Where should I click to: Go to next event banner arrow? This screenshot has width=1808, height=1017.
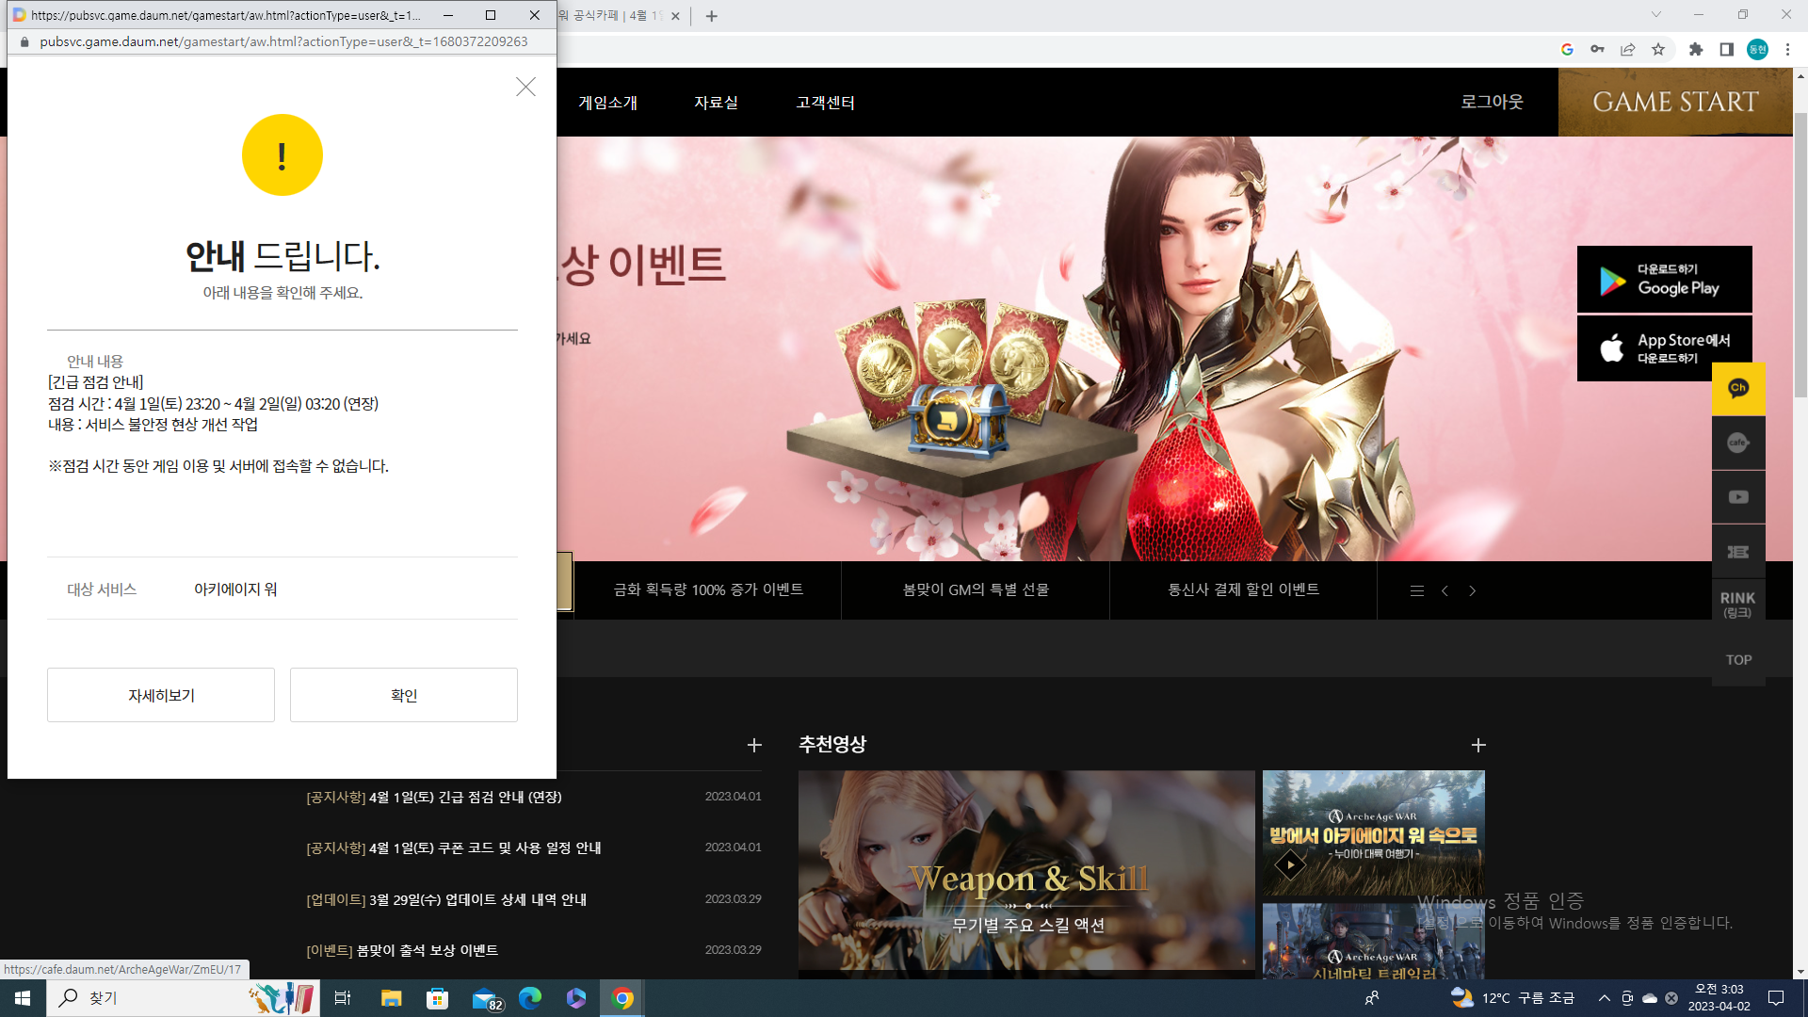tap(1473, 590)
